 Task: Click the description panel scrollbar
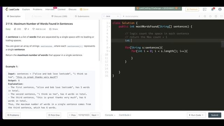99,40
